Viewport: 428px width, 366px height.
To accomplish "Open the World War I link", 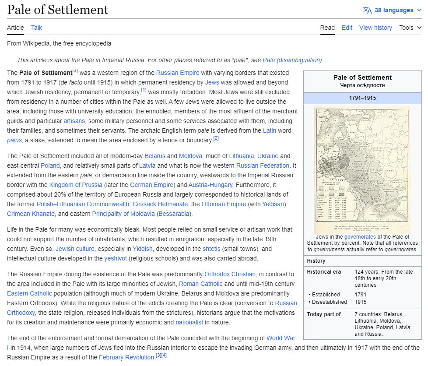I will click(x=281, y=338).
